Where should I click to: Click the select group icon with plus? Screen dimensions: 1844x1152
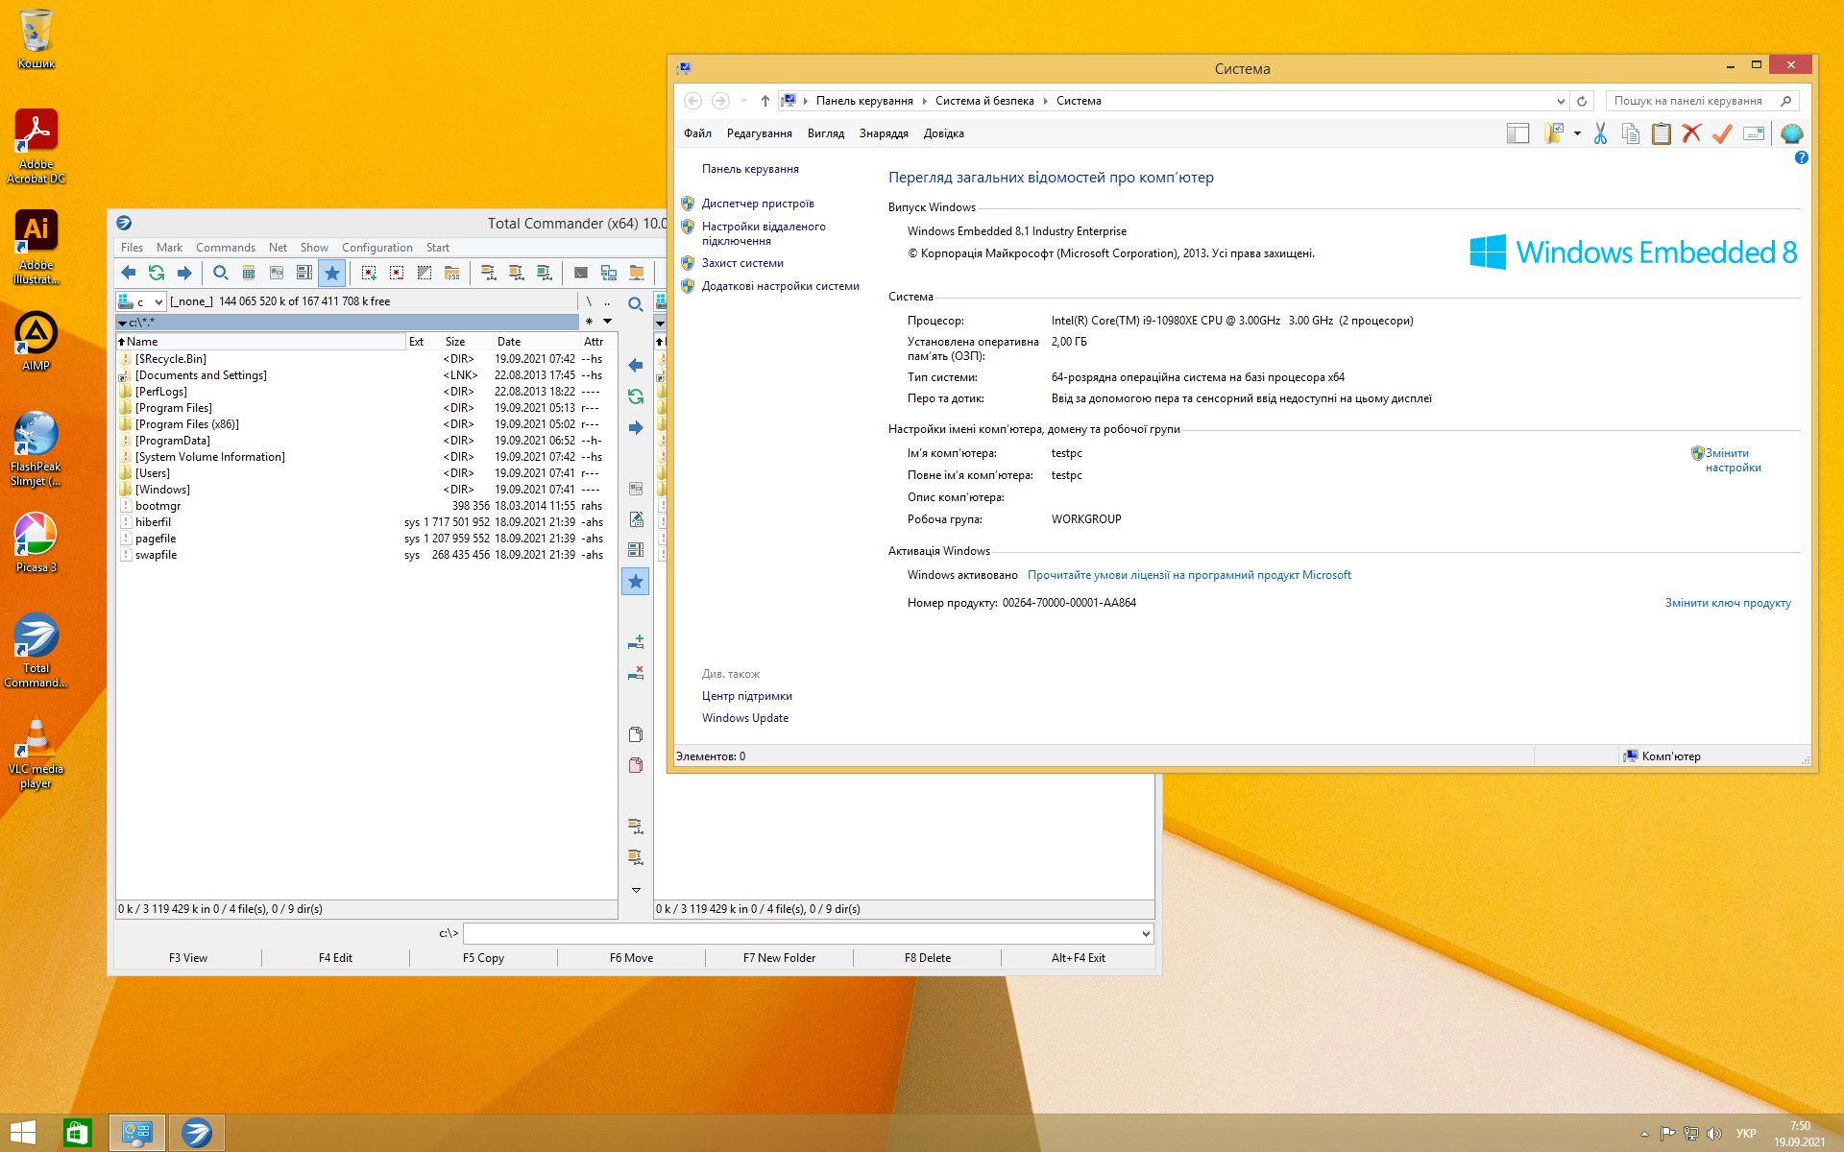[x=369, y=273]
